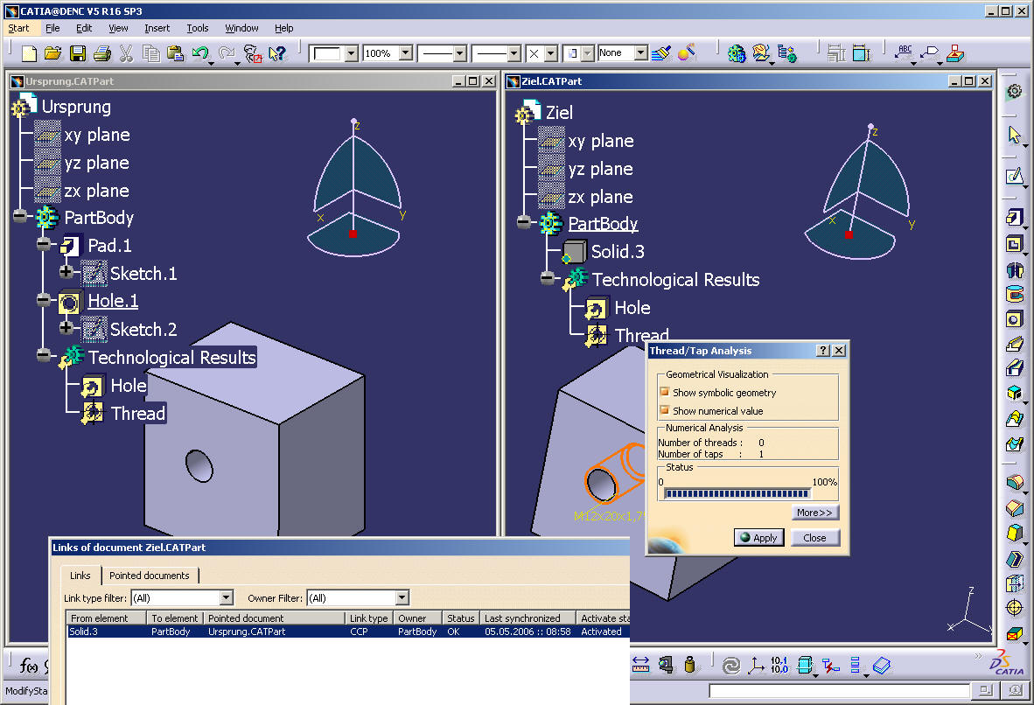The image size is (1034, 705).
Task: Open the Link type filter dropdown
Action: tap(227, 597)
